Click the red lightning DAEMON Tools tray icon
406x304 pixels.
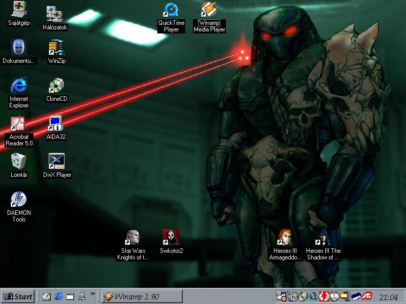pos(324,296)
